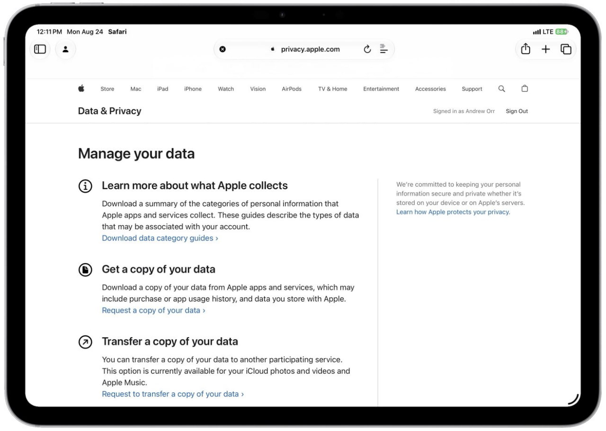Image resolution: width=606 pixels, height=431 pixels.
Task: Tap the Share icon in Safari
Action: 526,49
